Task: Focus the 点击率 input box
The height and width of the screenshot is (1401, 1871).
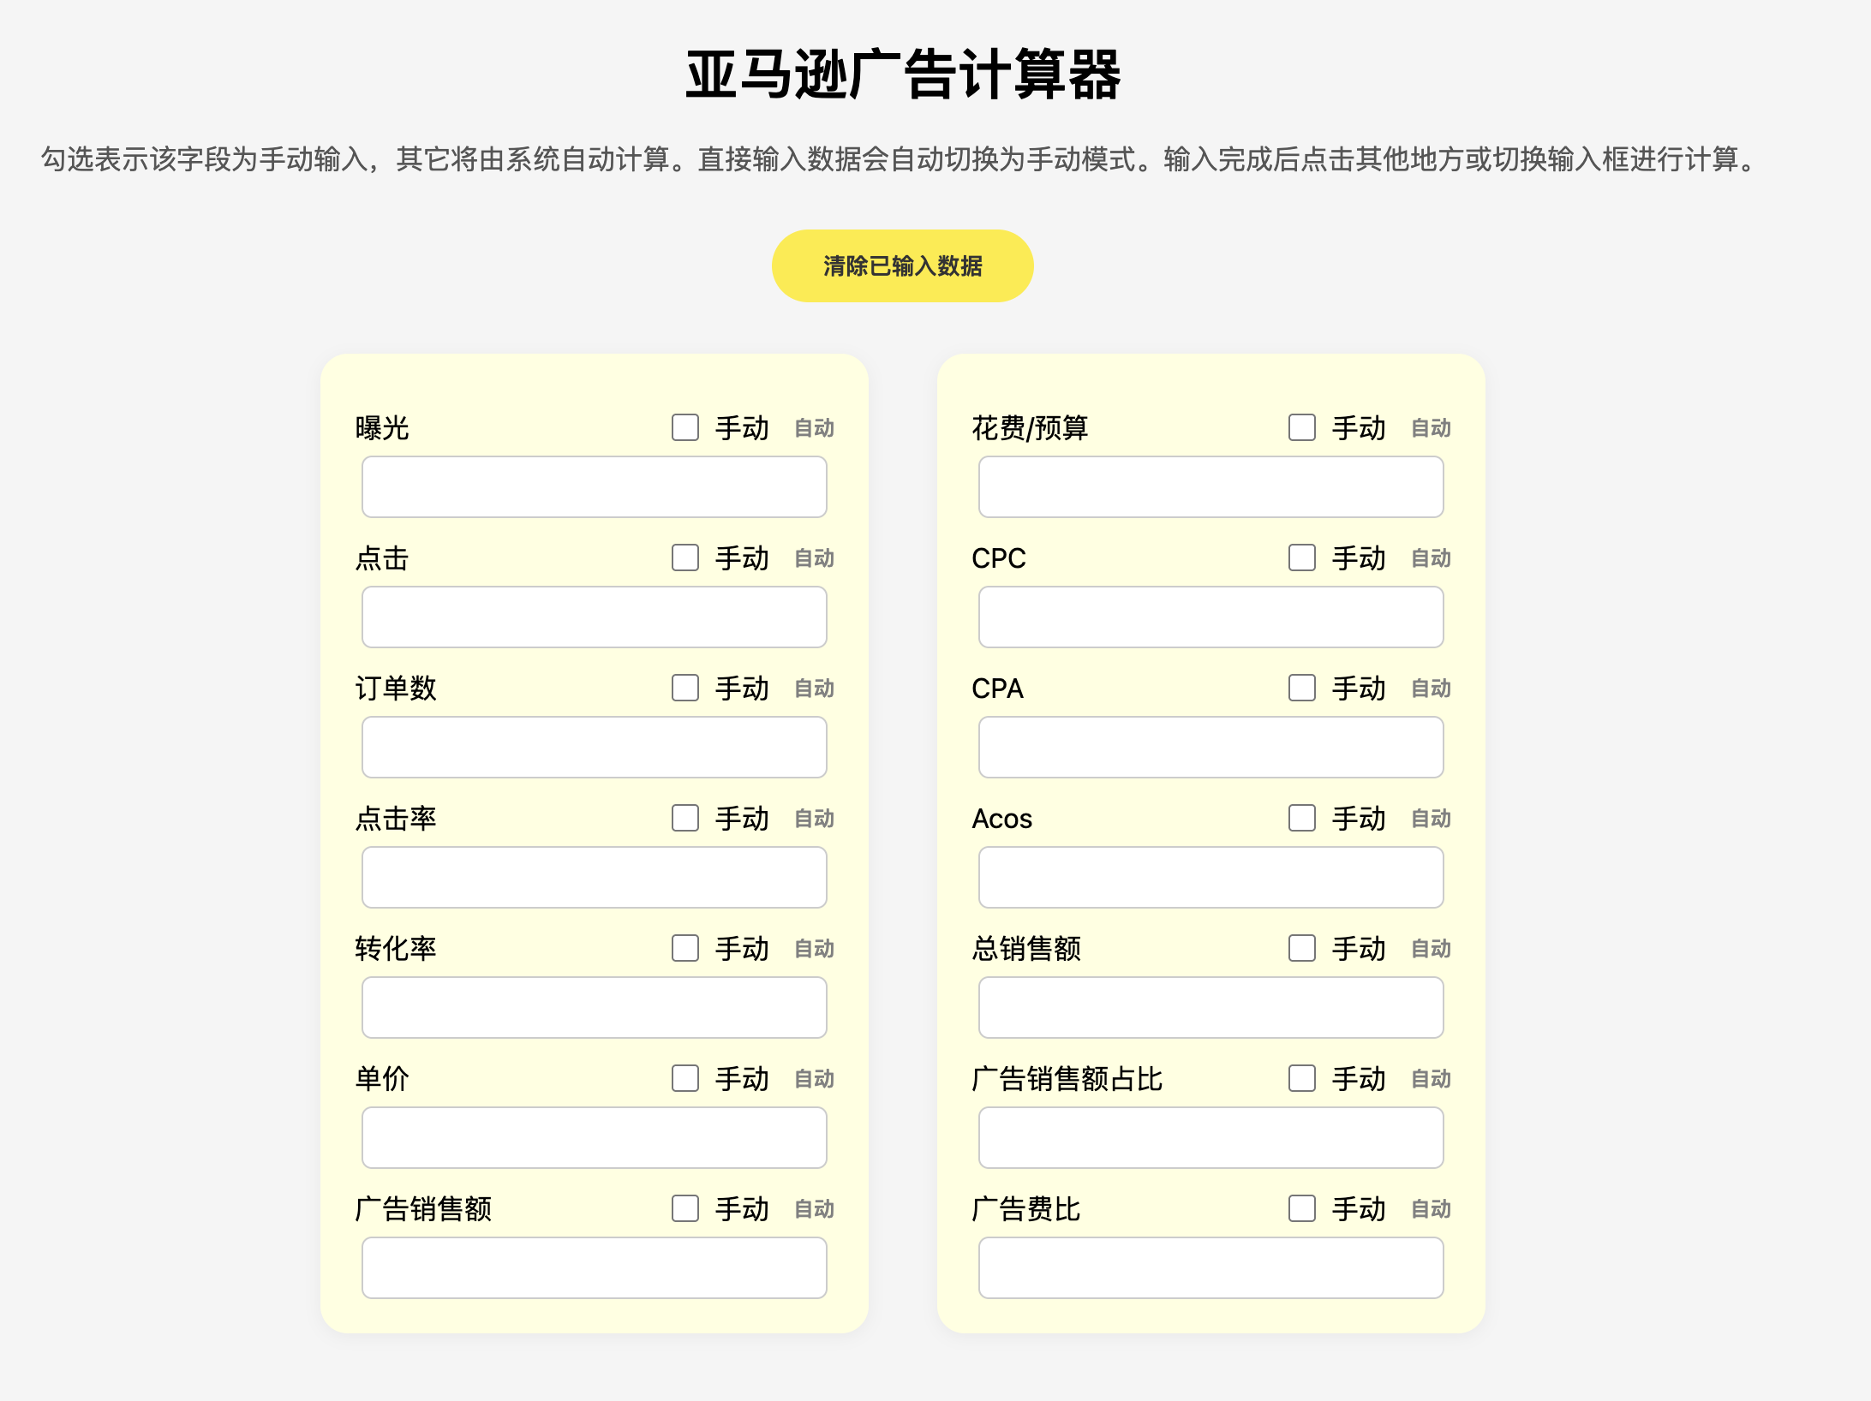Action: 595,877
